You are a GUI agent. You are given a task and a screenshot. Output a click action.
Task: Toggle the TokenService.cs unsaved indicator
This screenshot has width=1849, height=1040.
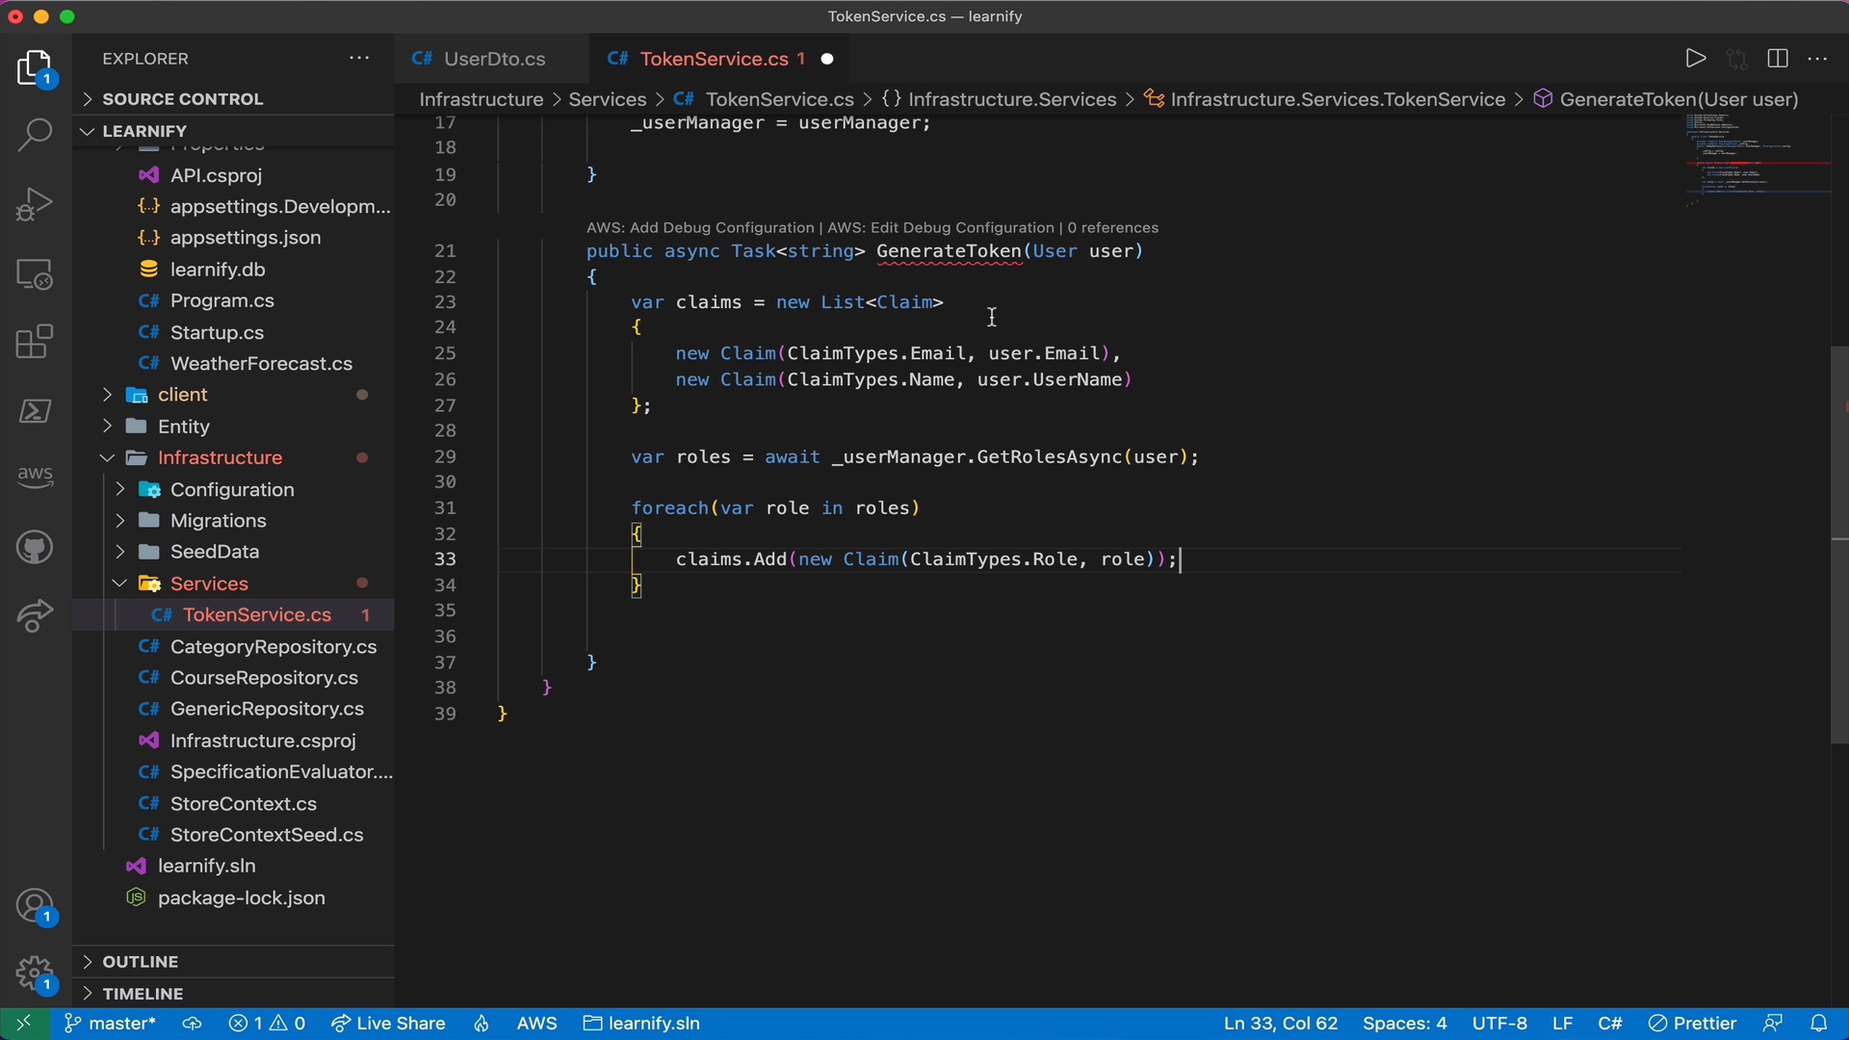point(825,59)
